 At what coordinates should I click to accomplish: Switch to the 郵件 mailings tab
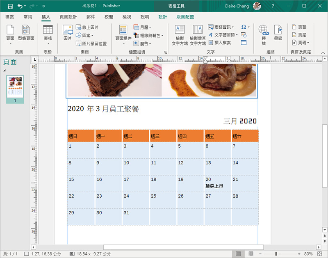91,17
